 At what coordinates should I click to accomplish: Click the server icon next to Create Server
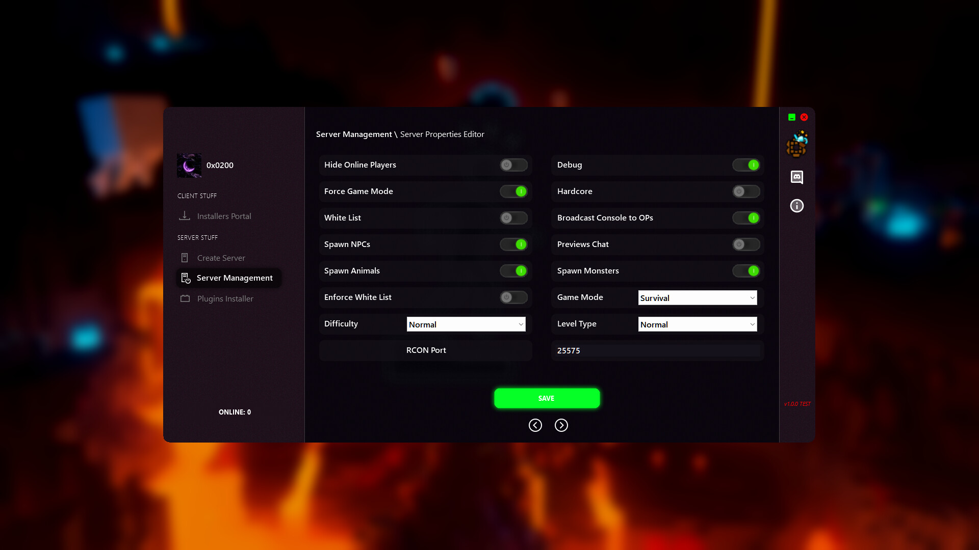pyautogui.click(x=185, y=257)
